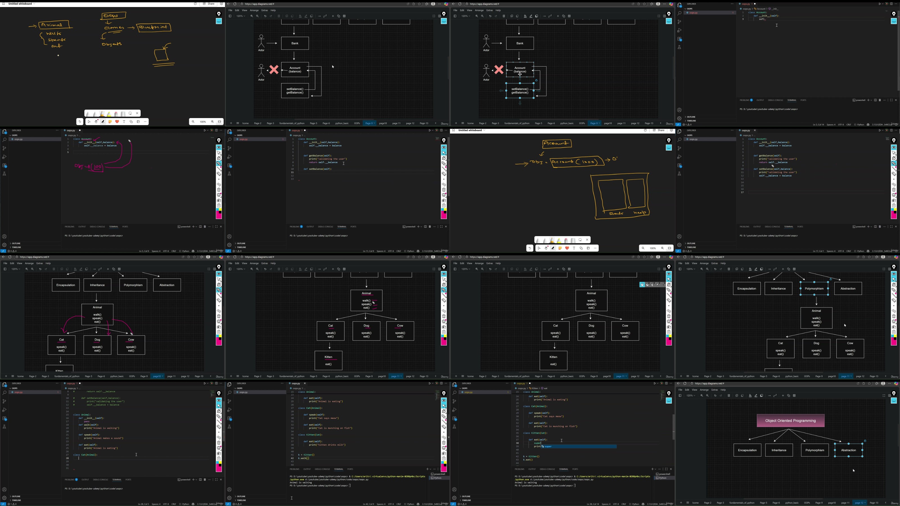Image resolution: width=900 pixels, height=506 pixels.
Task: Click heart reactions tool in stack/heap whiteboard toolbar
Action: pos(567,248)
